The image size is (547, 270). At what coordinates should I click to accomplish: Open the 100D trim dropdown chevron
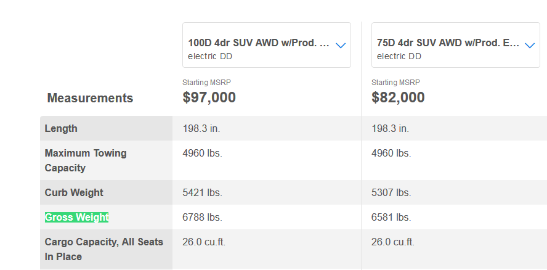(341, 46)
